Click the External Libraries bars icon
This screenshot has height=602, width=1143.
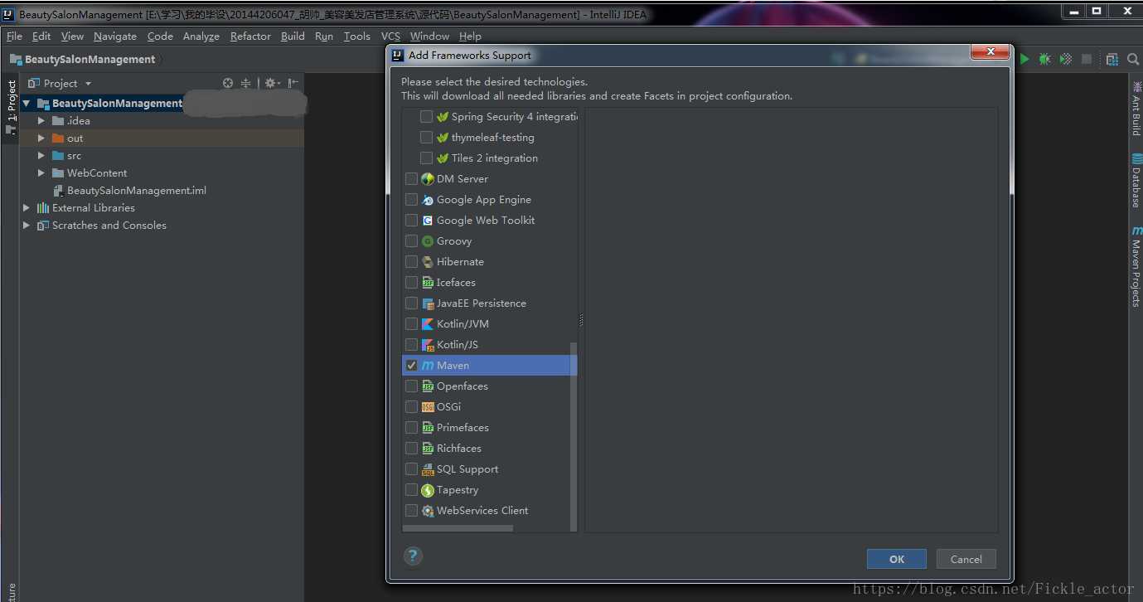[x=43, y=207]
